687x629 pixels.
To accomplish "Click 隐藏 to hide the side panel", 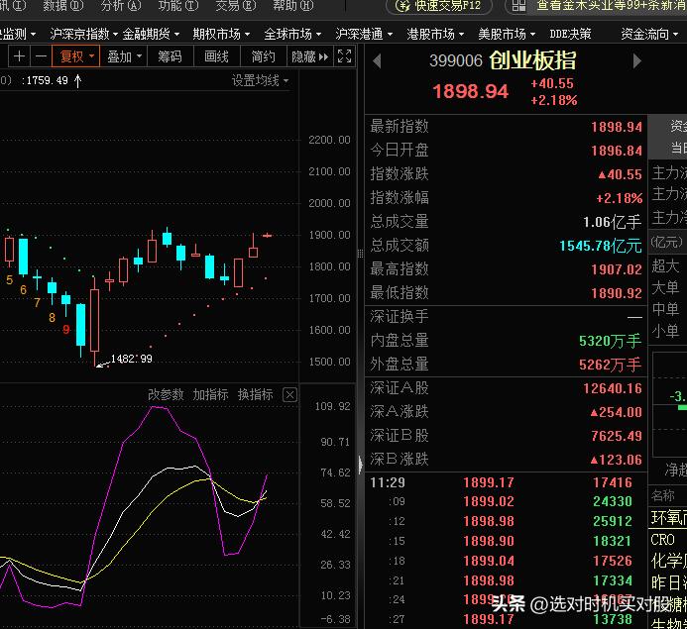I will [x=309, y=56].
